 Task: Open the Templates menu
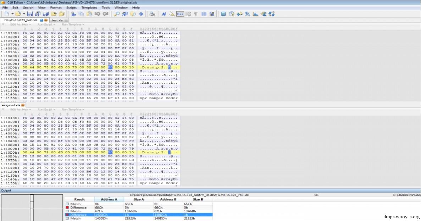[89, 7]
